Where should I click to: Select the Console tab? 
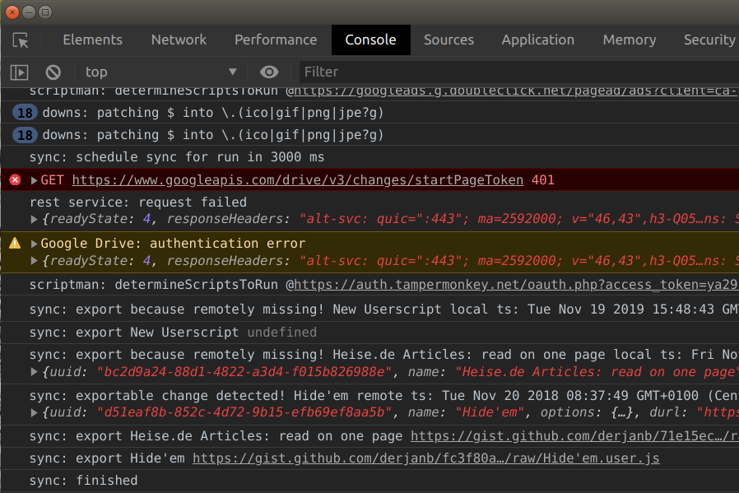pos(371,40)
